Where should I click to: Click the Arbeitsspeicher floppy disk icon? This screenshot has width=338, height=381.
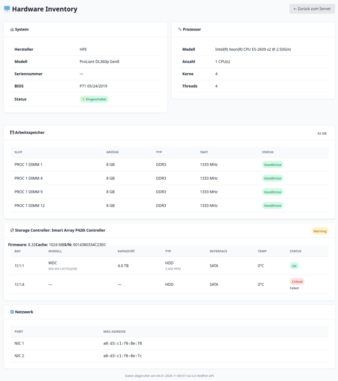pyautogui.click(x=12, y=132)
